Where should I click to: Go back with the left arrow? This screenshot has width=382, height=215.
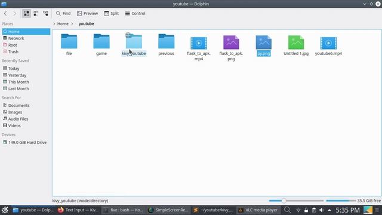(5, 13)
